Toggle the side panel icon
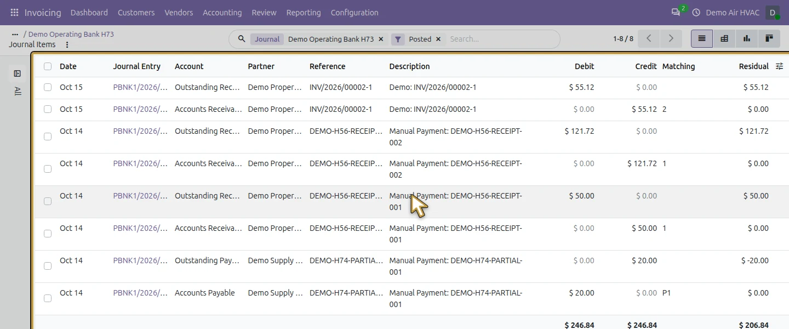The width and height of the screenshot is (789, 329). tap(18, 73)
